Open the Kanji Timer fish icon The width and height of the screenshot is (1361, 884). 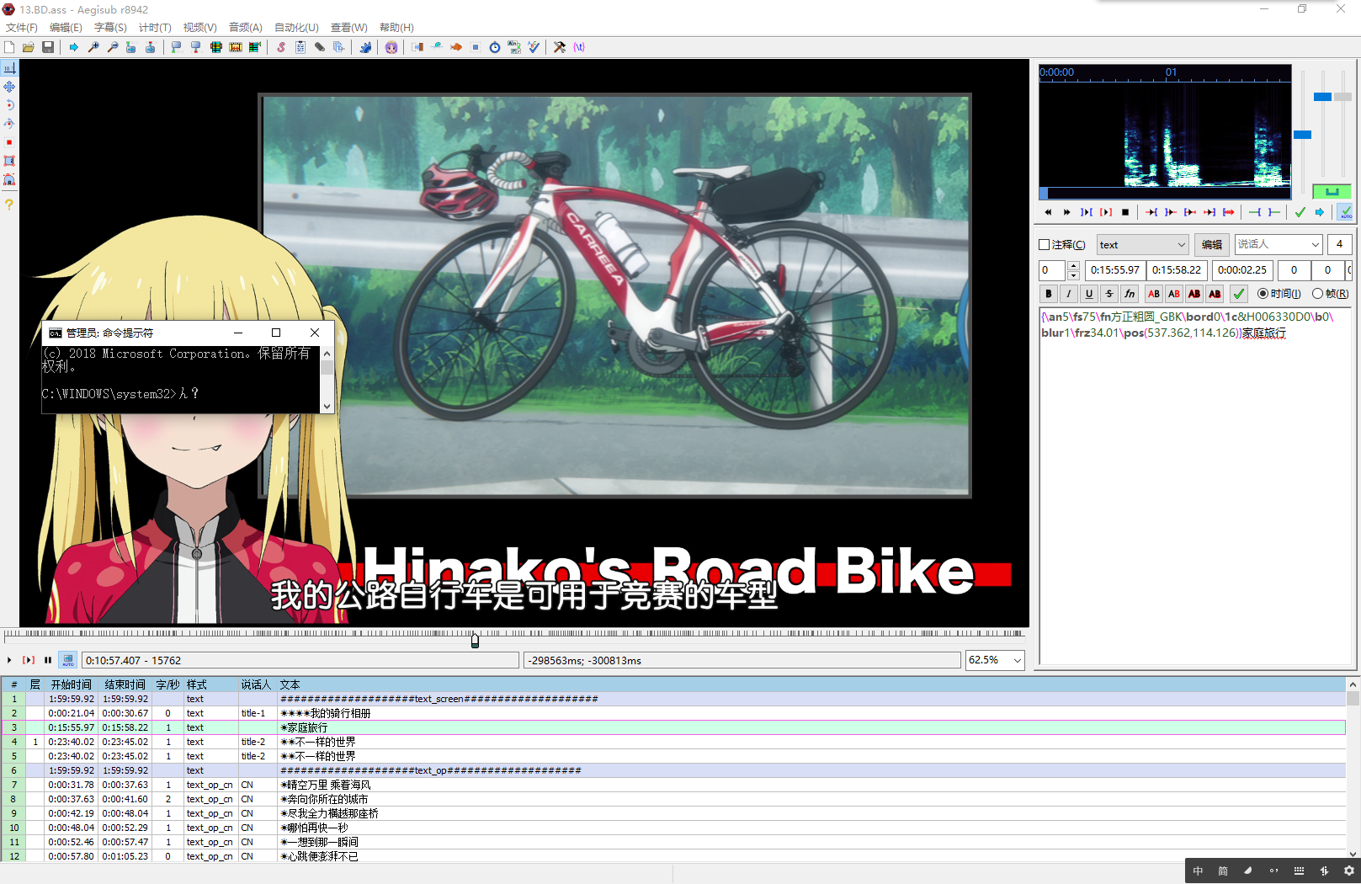coord(456,47)
